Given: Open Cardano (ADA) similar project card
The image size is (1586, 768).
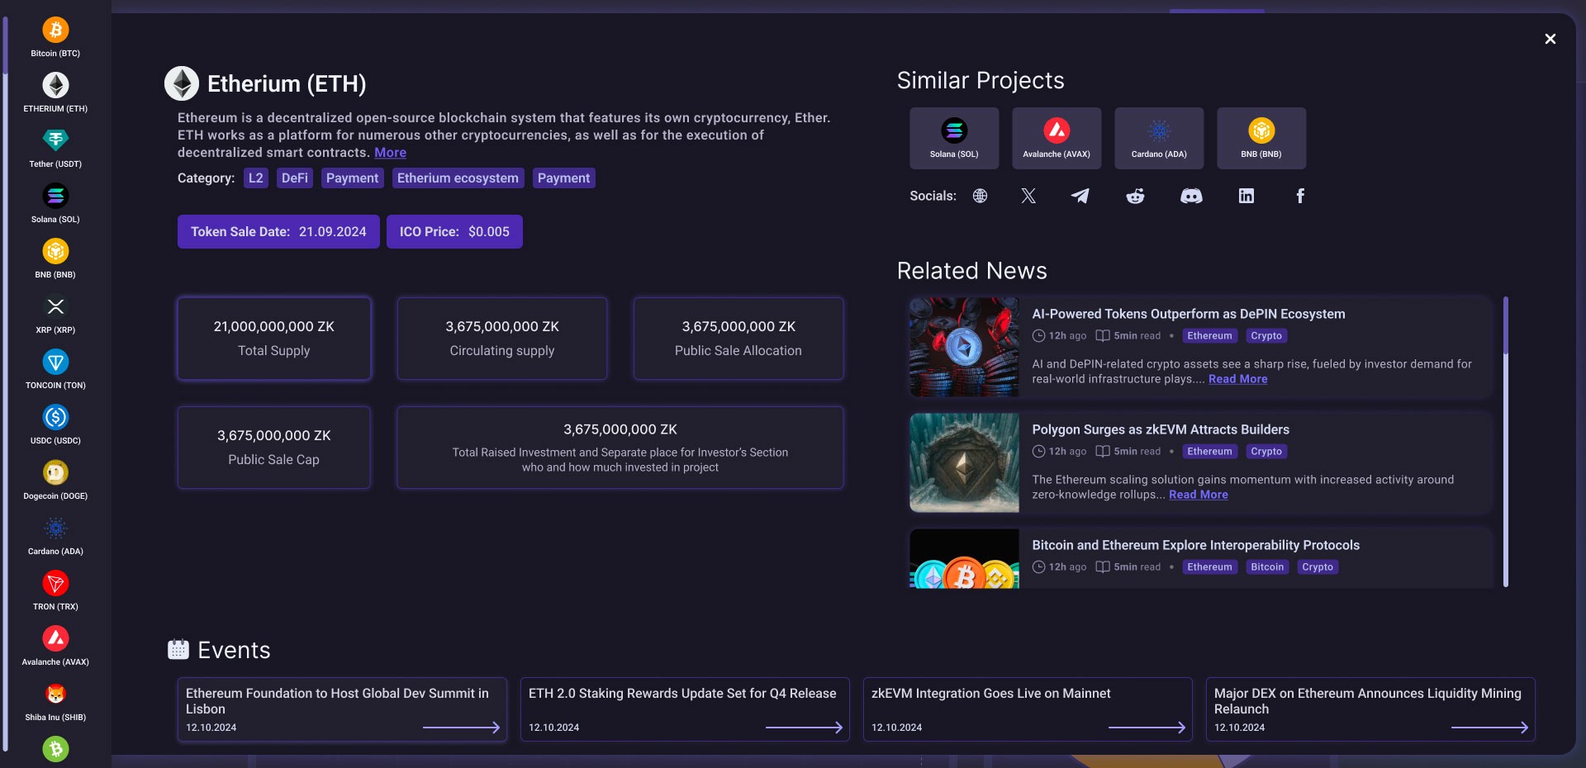Looking at the screenshot, I should pos(1159,138).
